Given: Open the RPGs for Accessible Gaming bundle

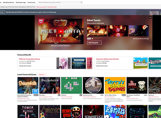Looking at the screenshot, I should click(30, 59).
